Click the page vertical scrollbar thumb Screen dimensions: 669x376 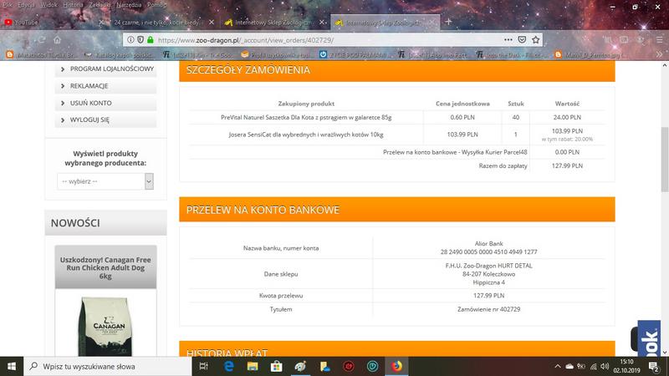pyautogui.click(x=665, y=159)
